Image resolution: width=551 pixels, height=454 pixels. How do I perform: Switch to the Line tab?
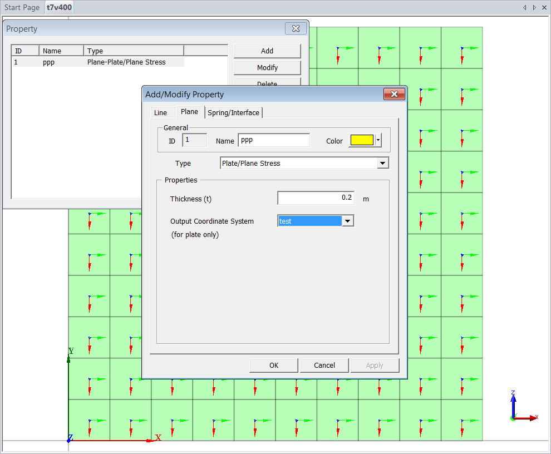(x=160, y=112)
